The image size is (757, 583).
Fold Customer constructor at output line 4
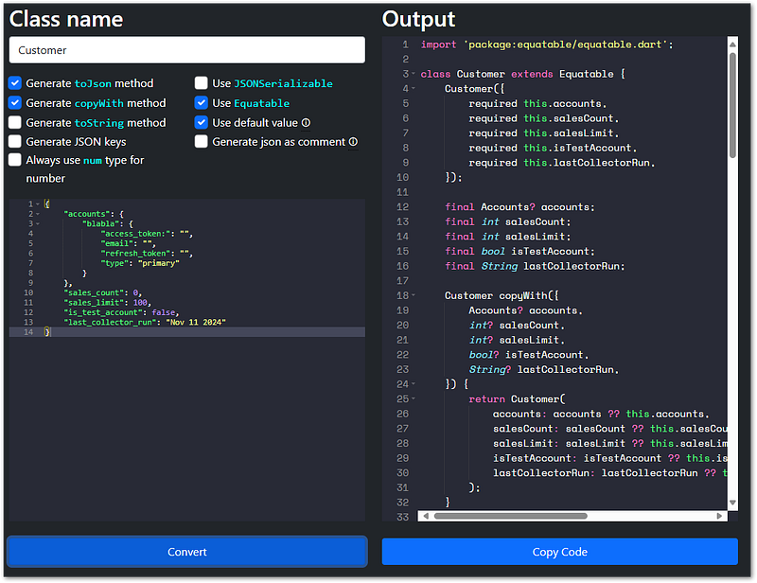pos(414,89)
